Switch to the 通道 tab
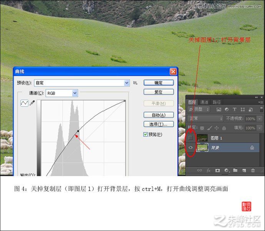This screenshot has height=231, width=265. 204,102
